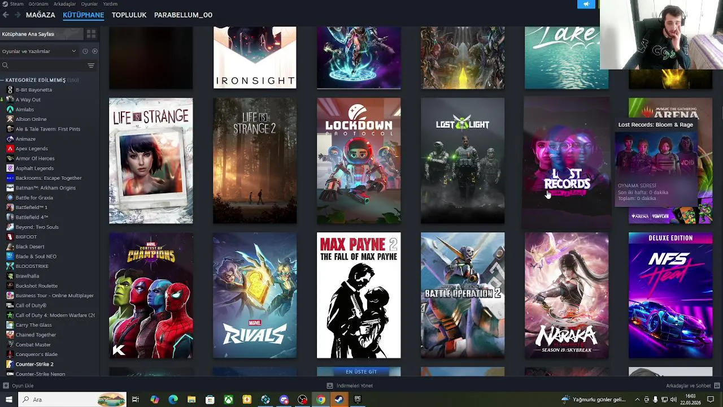Viewport: 723px width, 407px height.
Task: Select Counter-Strike 2 in the list
Action: click(34, 365)
